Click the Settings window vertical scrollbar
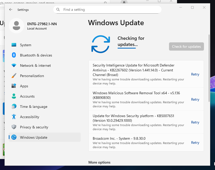 point(209,68)
